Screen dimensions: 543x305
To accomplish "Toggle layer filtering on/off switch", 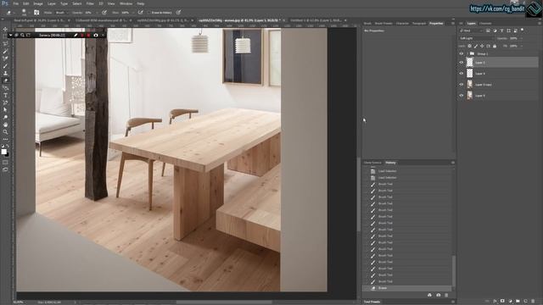I will [x=523, y=30].
